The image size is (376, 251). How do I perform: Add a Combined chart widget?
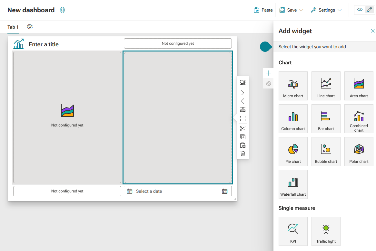pyautogui.click(x=359, y=118)
